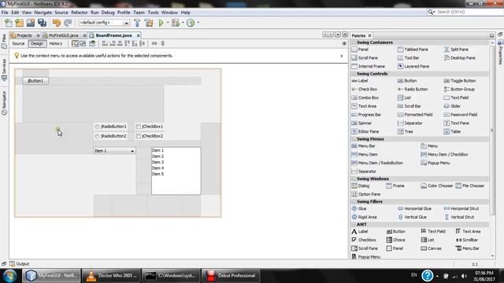Select the Table palette component

(452, 131)
